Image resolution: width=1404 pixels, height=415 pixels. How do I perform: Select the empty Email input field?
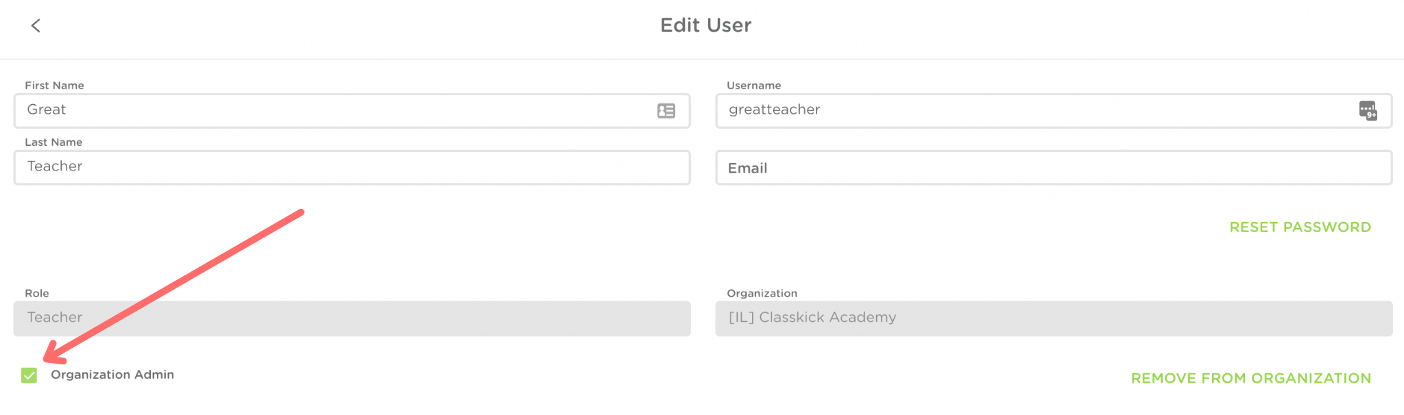pyautogui.click(x=1053, y=168)
